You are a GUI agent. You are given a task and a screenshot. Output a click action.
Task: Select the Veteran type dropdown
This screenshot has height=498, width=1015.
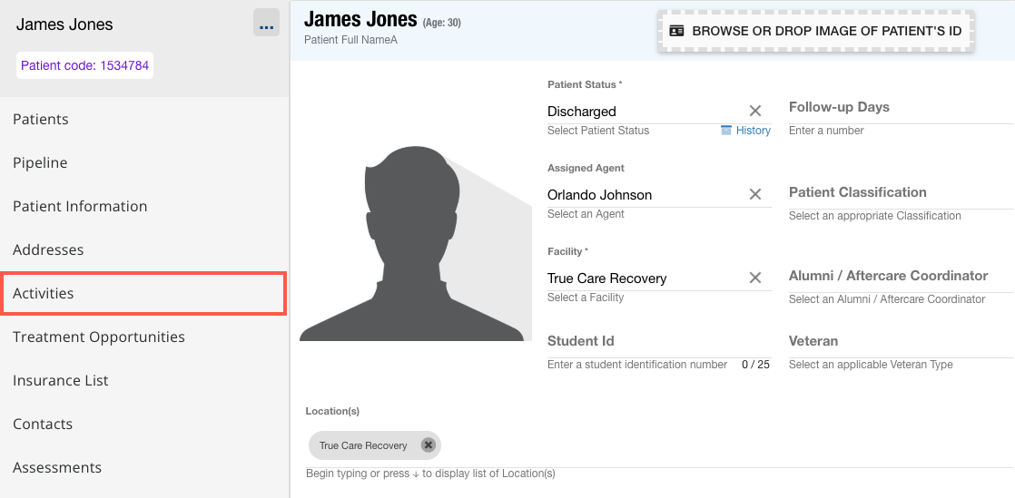[x=899, y=342]
